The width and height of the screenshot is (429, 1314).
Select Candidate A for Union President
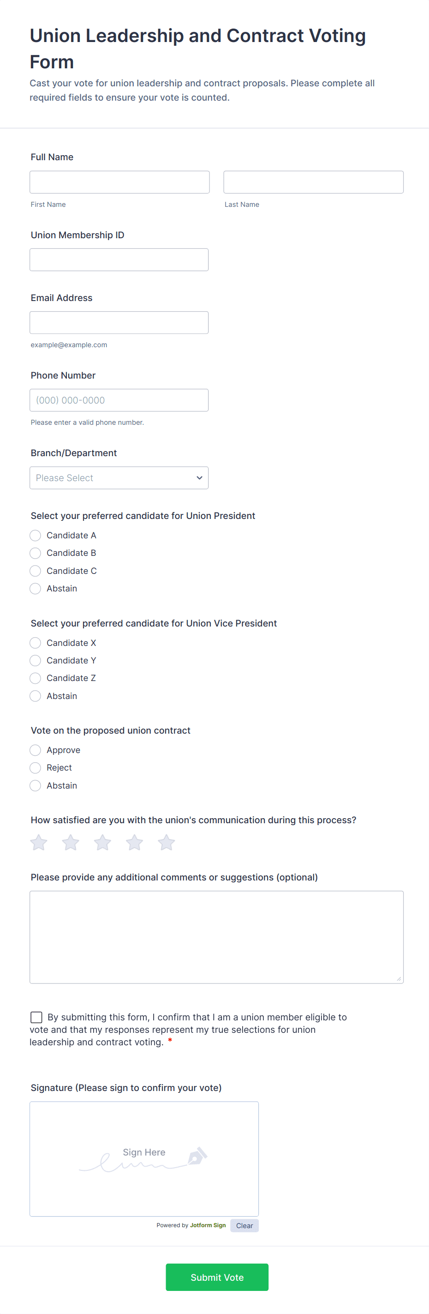tap(35, 535)
